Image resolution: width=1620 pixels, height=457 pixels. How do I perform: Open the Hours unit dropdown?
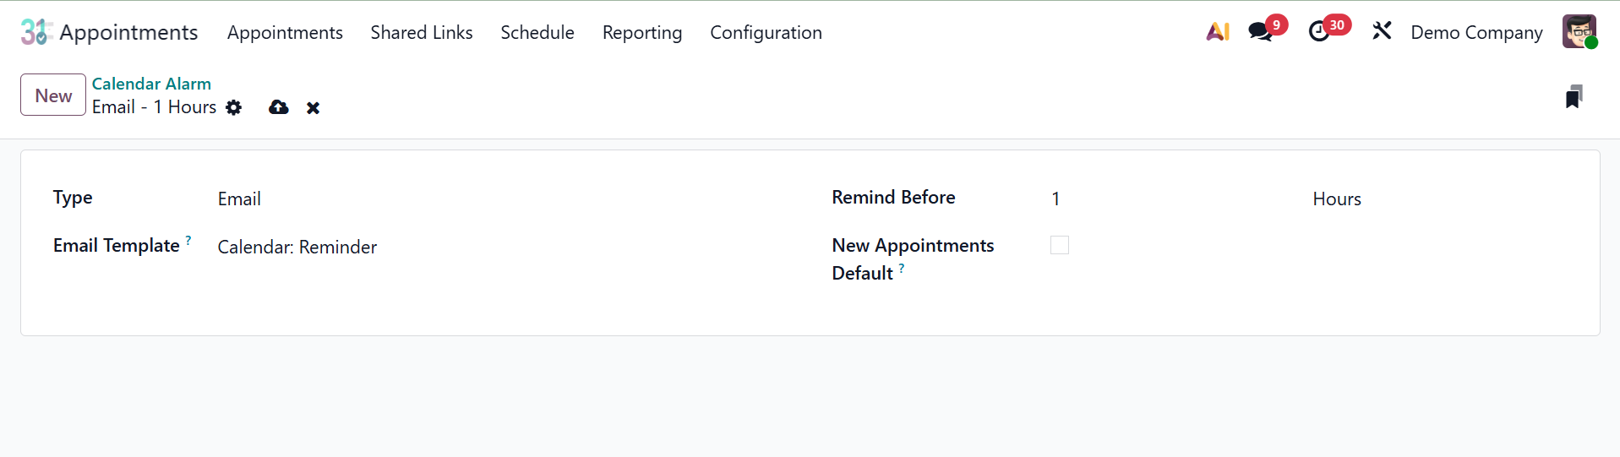[1437, 199]
